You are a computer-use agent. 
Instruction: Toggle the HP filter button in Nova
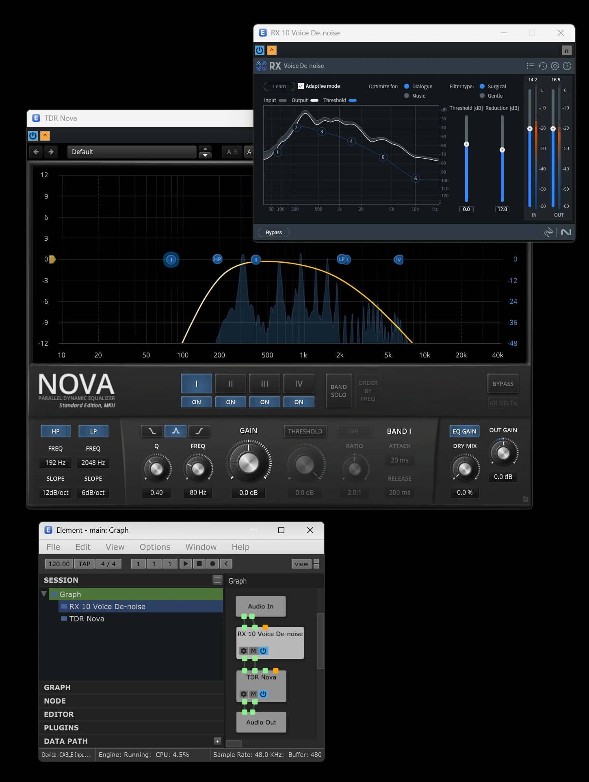pyautogui.click(x=56, y=431)
